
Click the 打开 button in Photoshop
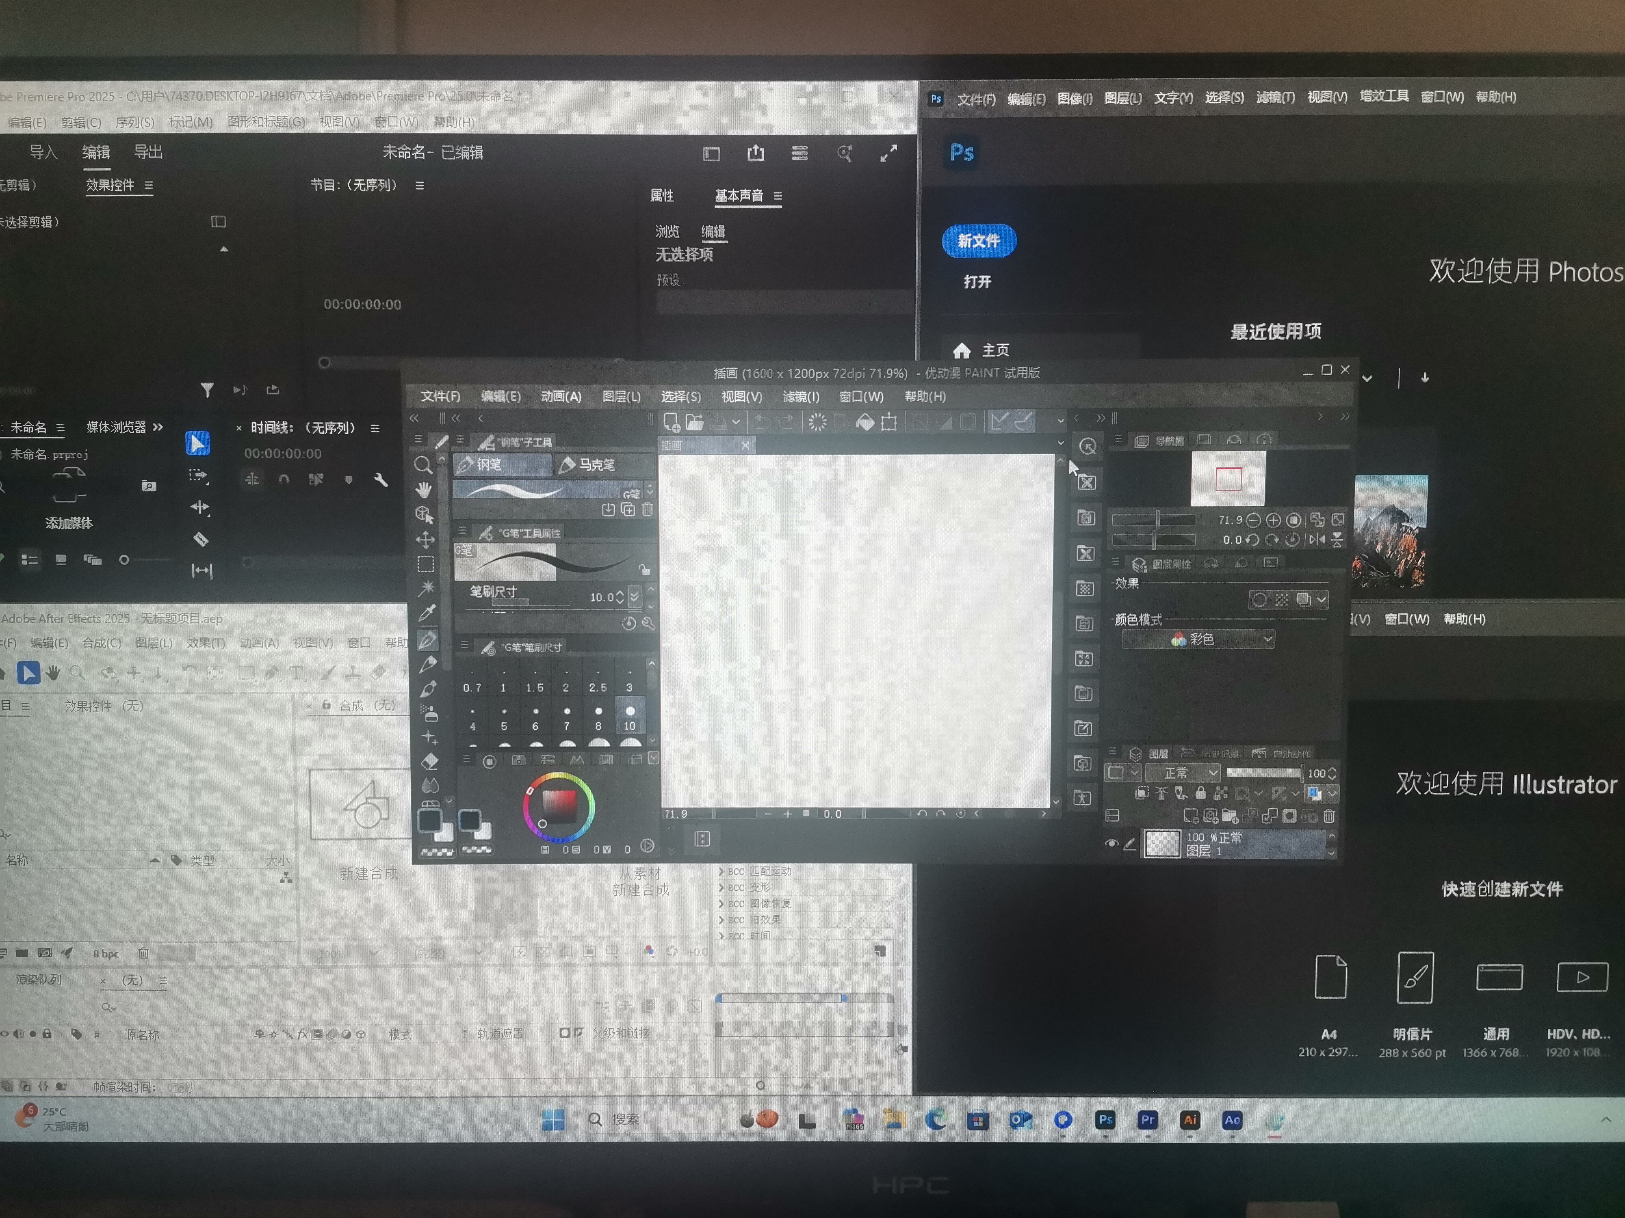tap(977, 282)
